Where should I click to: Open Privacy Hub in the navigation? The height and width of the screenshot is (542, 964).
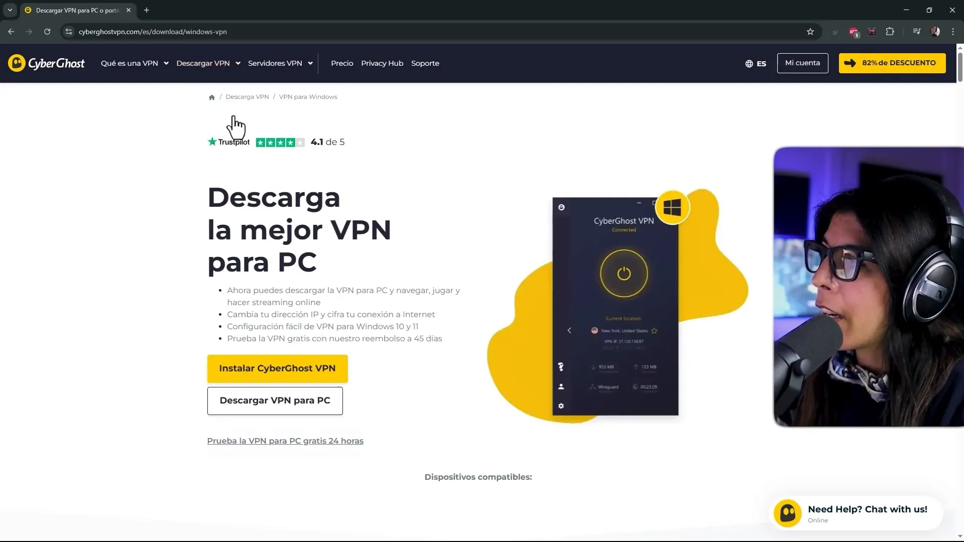(382, 63)
